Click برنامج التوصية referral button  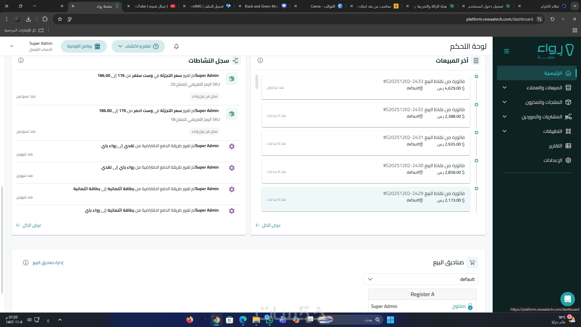pos(84,46)
